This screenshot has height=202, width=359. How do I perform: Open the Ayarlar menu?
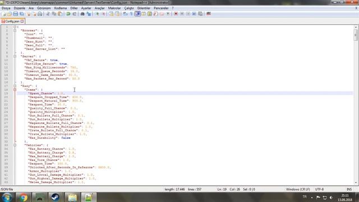(x=86, y=8)
